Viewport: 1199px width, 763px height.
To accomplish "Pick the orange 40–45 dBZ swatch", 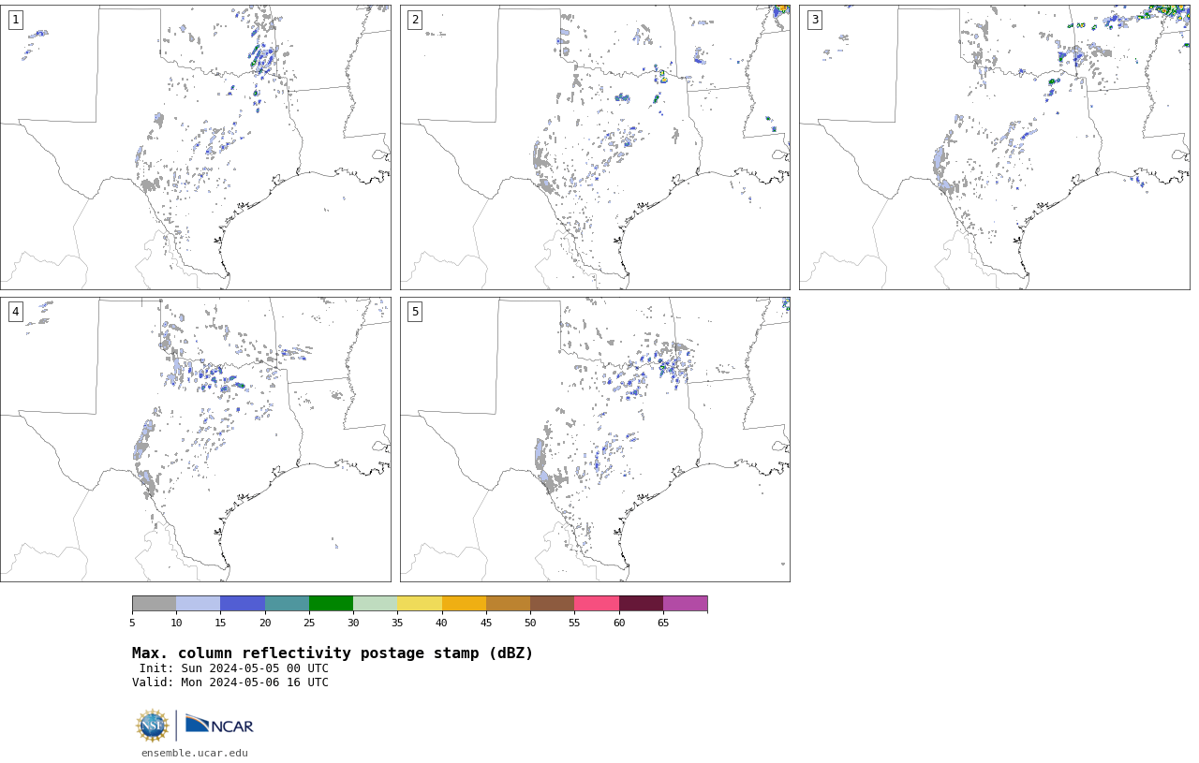I will coord(464,604).
